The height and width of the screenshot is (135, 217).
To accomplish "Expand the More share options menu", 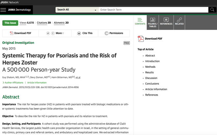I will [60, 33].
